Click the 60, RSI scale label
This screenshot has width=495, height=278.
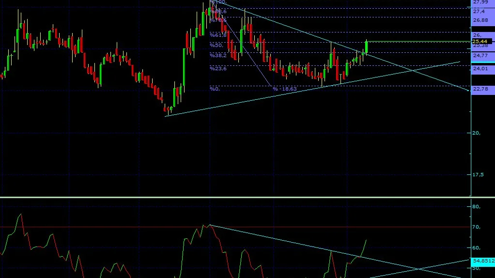(x=477, y=247)
